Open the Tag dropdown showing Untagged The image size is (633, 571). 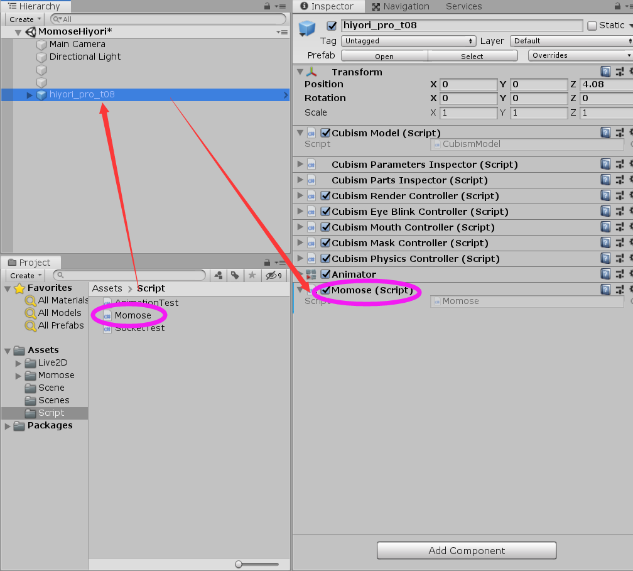[408, 41]
